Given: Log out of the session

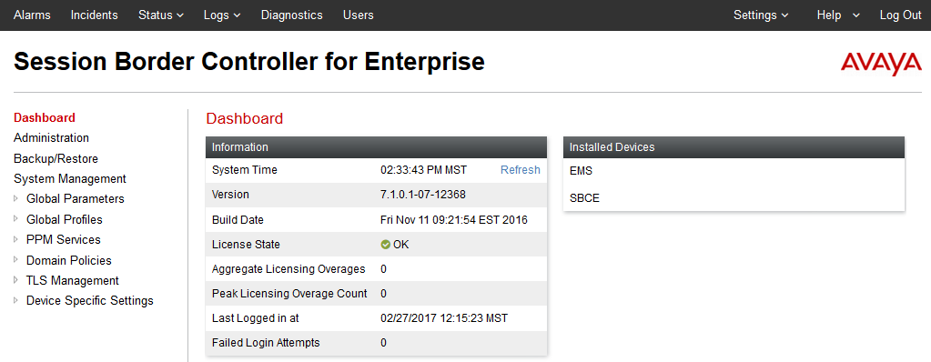Looking at the screenshot, I should coord(901,15).
